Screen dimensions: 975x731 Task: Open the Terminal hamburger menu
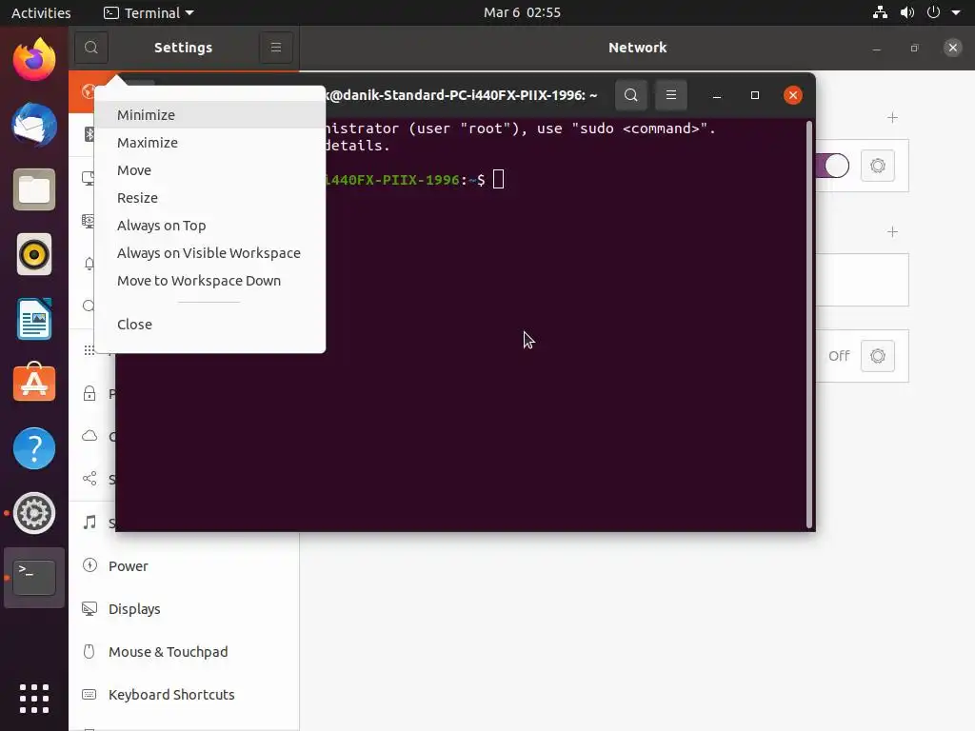tap(671, 95)
